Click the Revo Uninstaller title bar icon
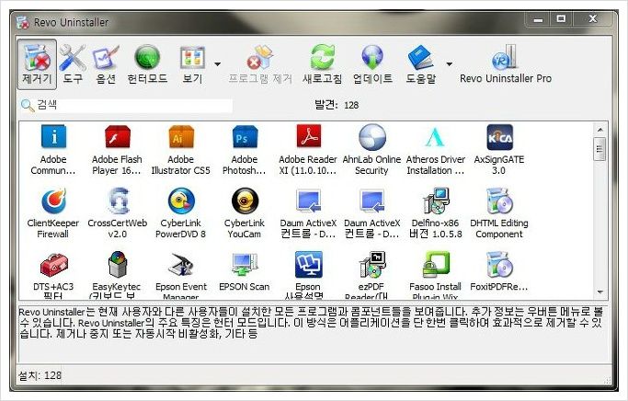 pyautogui.click(x=23, y=22)
